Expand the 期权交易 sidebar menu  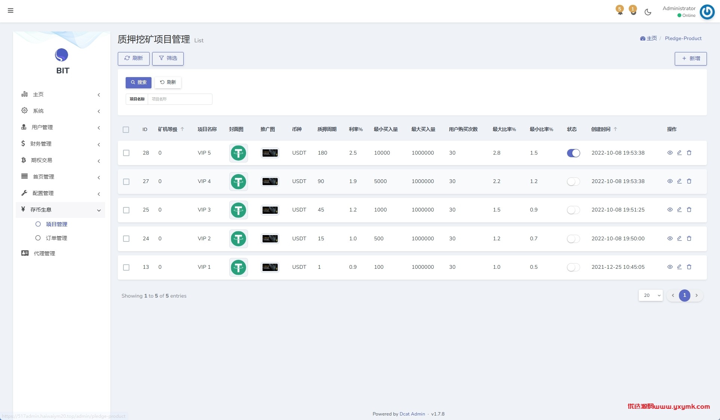pyautogui.click(x=61, y=160)
